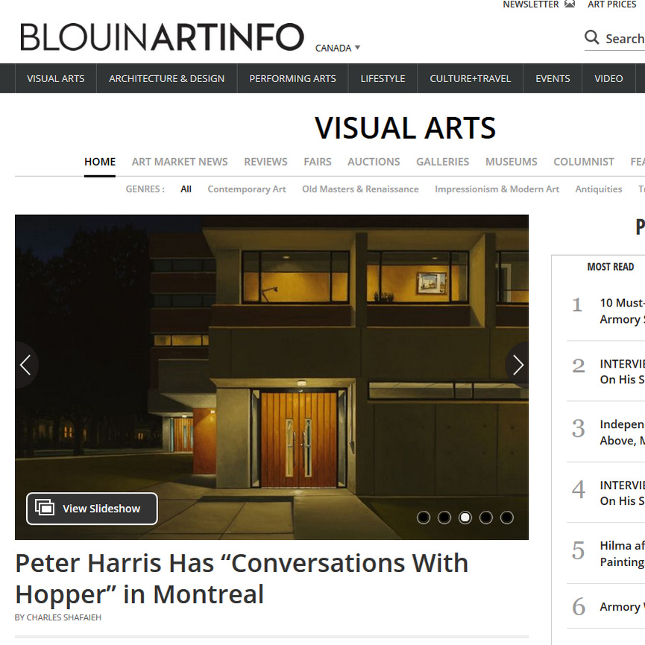Select fifth slideshow dot
This screenshot has height=645, width=645.
click(507, 517)
